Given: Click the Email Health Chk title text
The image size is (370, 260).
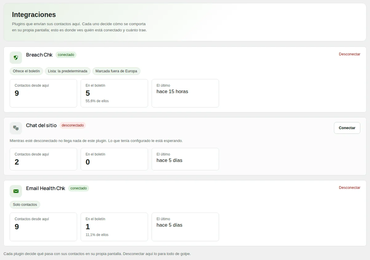Looking at the screenshot, I should pos(46,188).
